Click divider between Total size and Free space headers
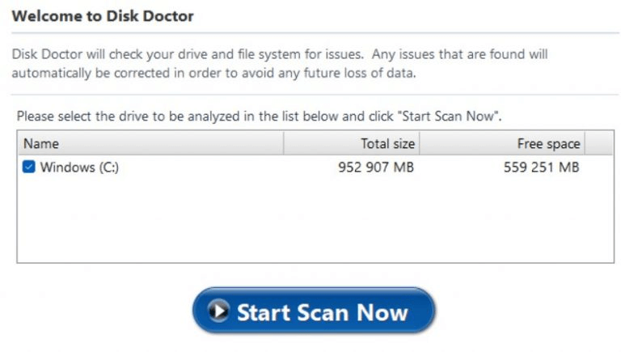621x352 pixels. [420, 144]
